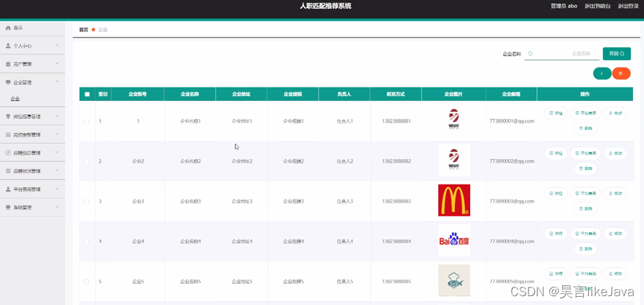Image resolution: width=644 pixels, height=305 pixels.
Task: Click 删除 delete button for 企业2
Action: tap(585, 168)
